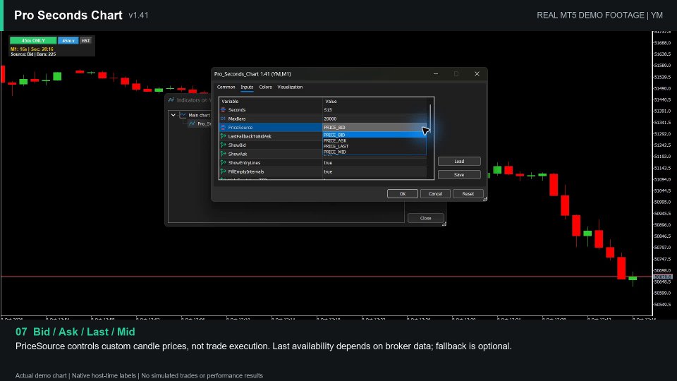Screen dimensions: 677x381
Task: Switch to the Common tab
Action: coord(226,87)
